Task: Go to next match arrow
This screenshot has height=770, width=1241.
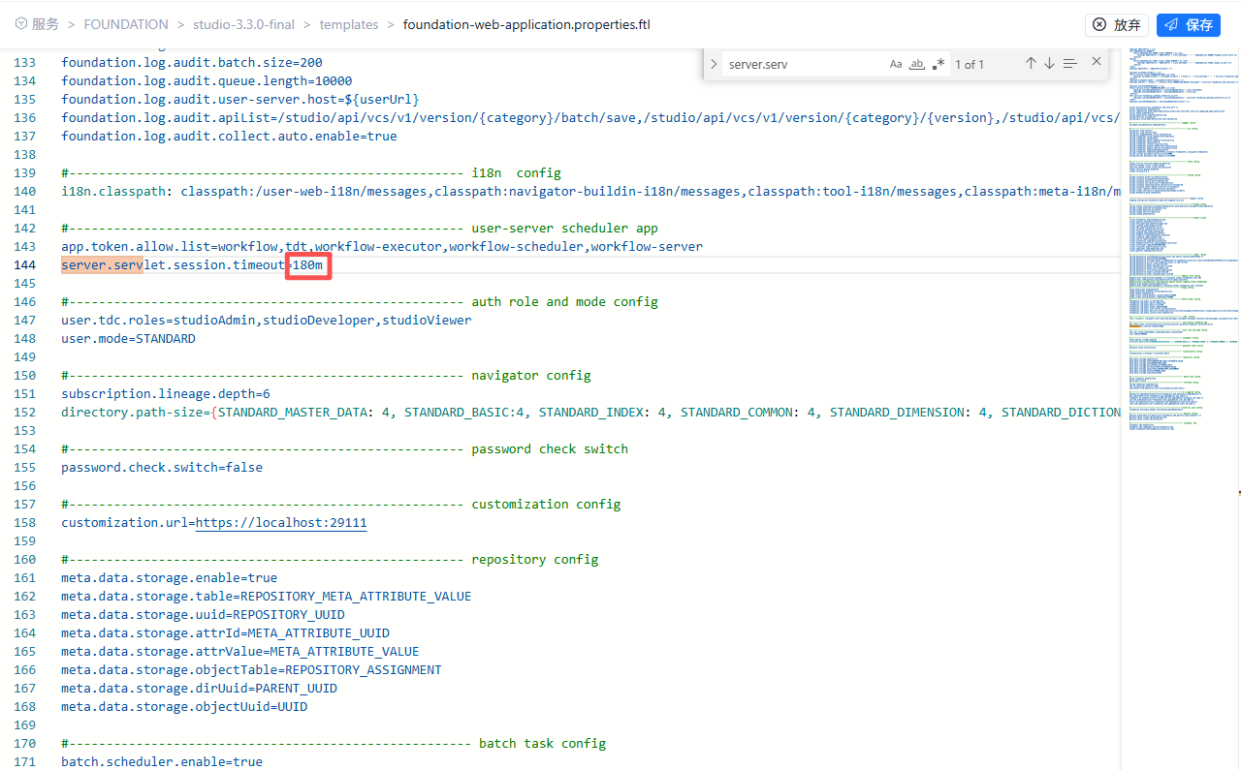Action: pyautogui.click(x=1049, y=63)
